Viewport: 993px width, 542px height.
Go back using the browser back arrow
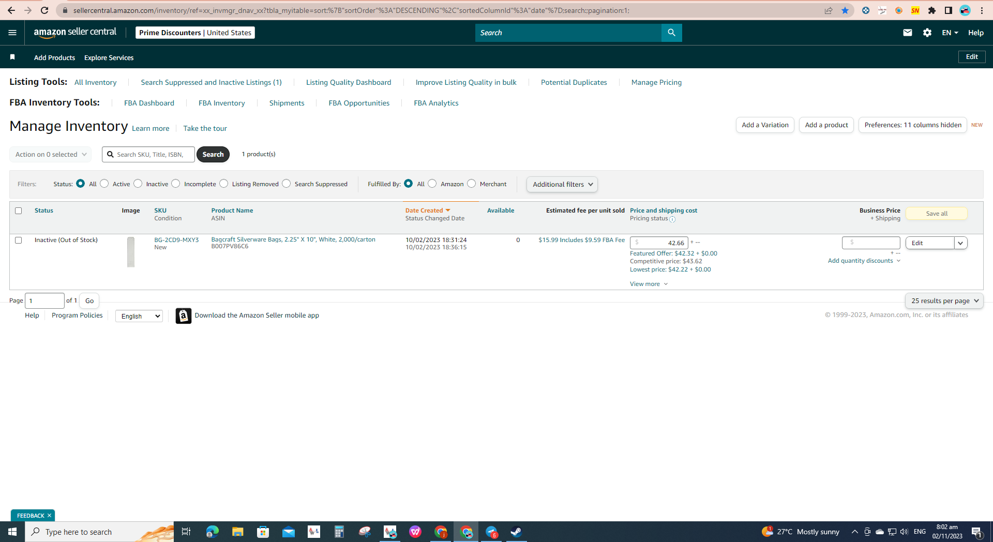click(11, 10)
